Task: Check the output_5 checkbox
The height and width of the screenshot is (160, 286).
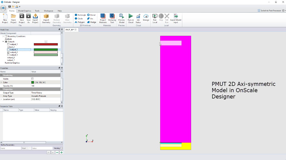Action: point(8,55)
